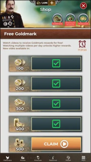The image size is (91, 162).
Task: Click the general's portrait image
Action: click(x=12, y=14)
